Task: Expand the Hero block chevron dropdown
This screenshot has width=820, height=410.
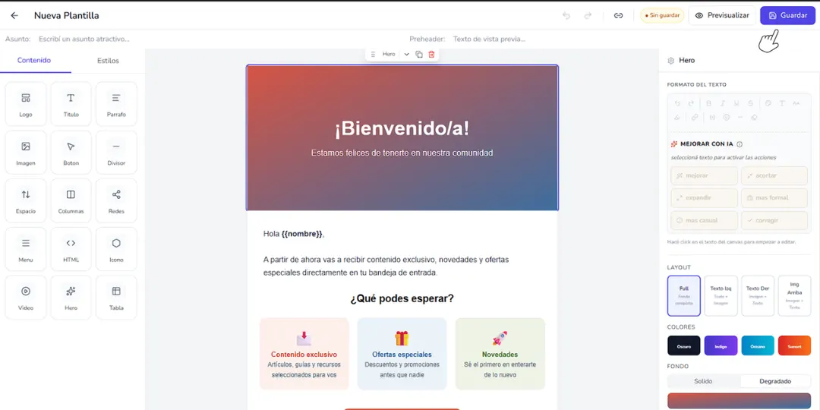Action: [406, 55]
